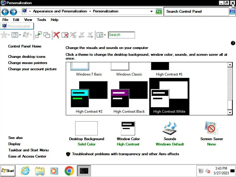Expand the history clock dropdown arrow
This screenshot has width=236, height=177.
coord(20,35)
